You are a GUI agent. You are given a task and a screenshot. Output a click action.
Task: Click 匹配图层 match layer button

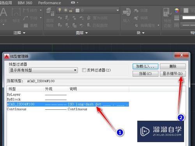(97, 25)
